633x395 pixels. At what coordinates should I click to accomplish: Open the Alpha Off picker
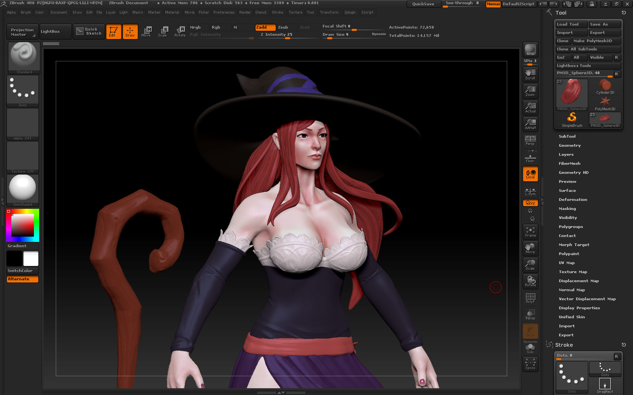tap(23, 124)
